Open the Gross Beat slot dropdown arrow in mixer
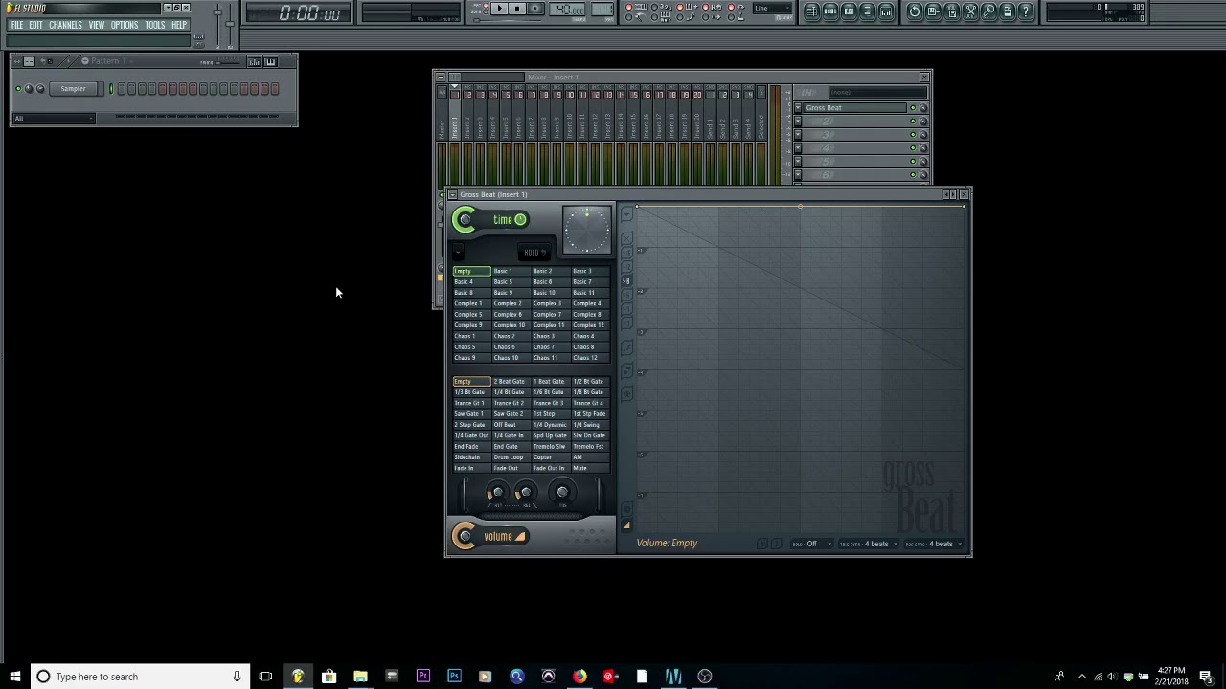This screenshot has height=689, width=1226. pyautogui.click(x=798, y=108)
